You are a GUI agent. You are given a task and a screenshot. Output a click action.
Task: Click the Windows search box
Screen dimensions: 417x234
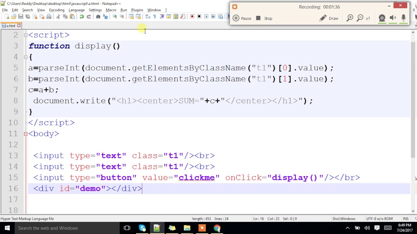(67, 228)
